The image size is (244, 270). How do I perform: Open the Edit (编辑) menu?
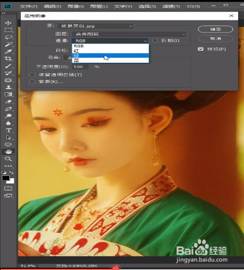click(53, 6)
